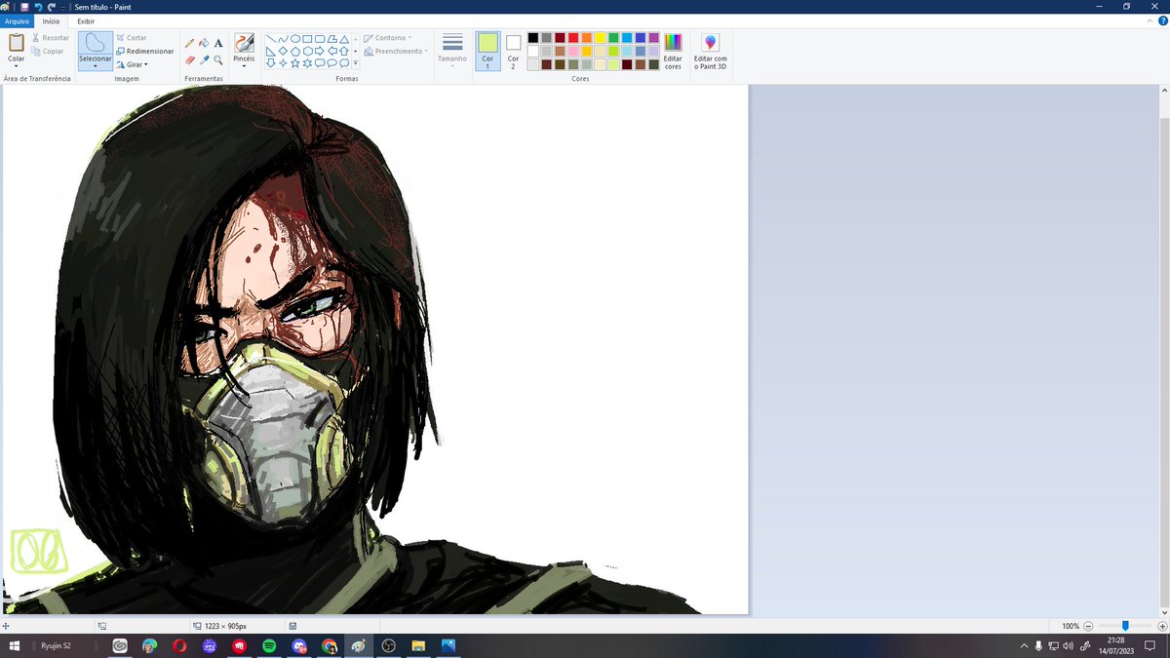
Task: Open the Tamanho line size dropdown
Action: coord(452,51)
